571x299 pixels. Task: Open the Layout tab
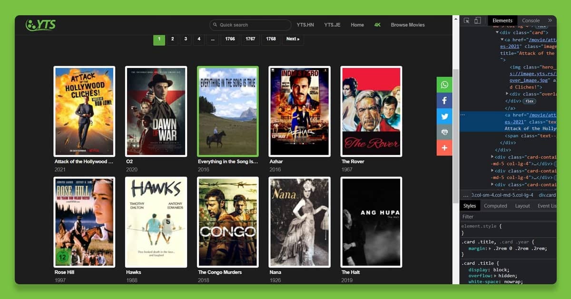pyautogui.click(x=522, y=206)
